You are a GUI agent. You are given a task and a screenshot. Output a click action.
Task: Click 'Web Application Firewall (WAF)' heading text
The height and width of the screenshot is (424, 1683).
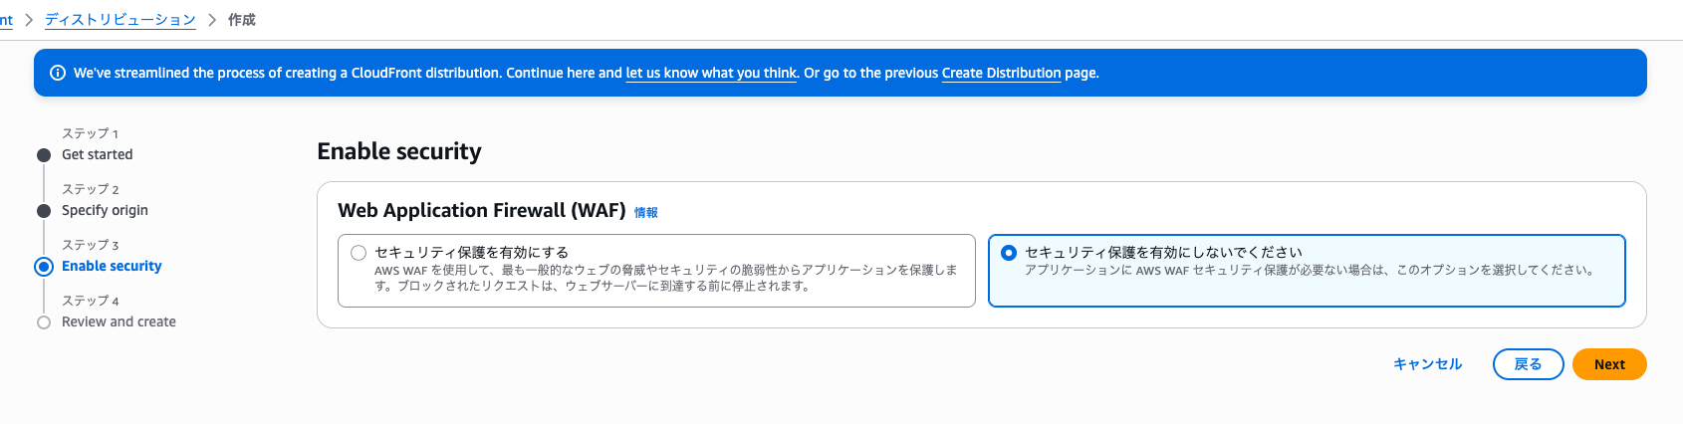tap(482, 210)
